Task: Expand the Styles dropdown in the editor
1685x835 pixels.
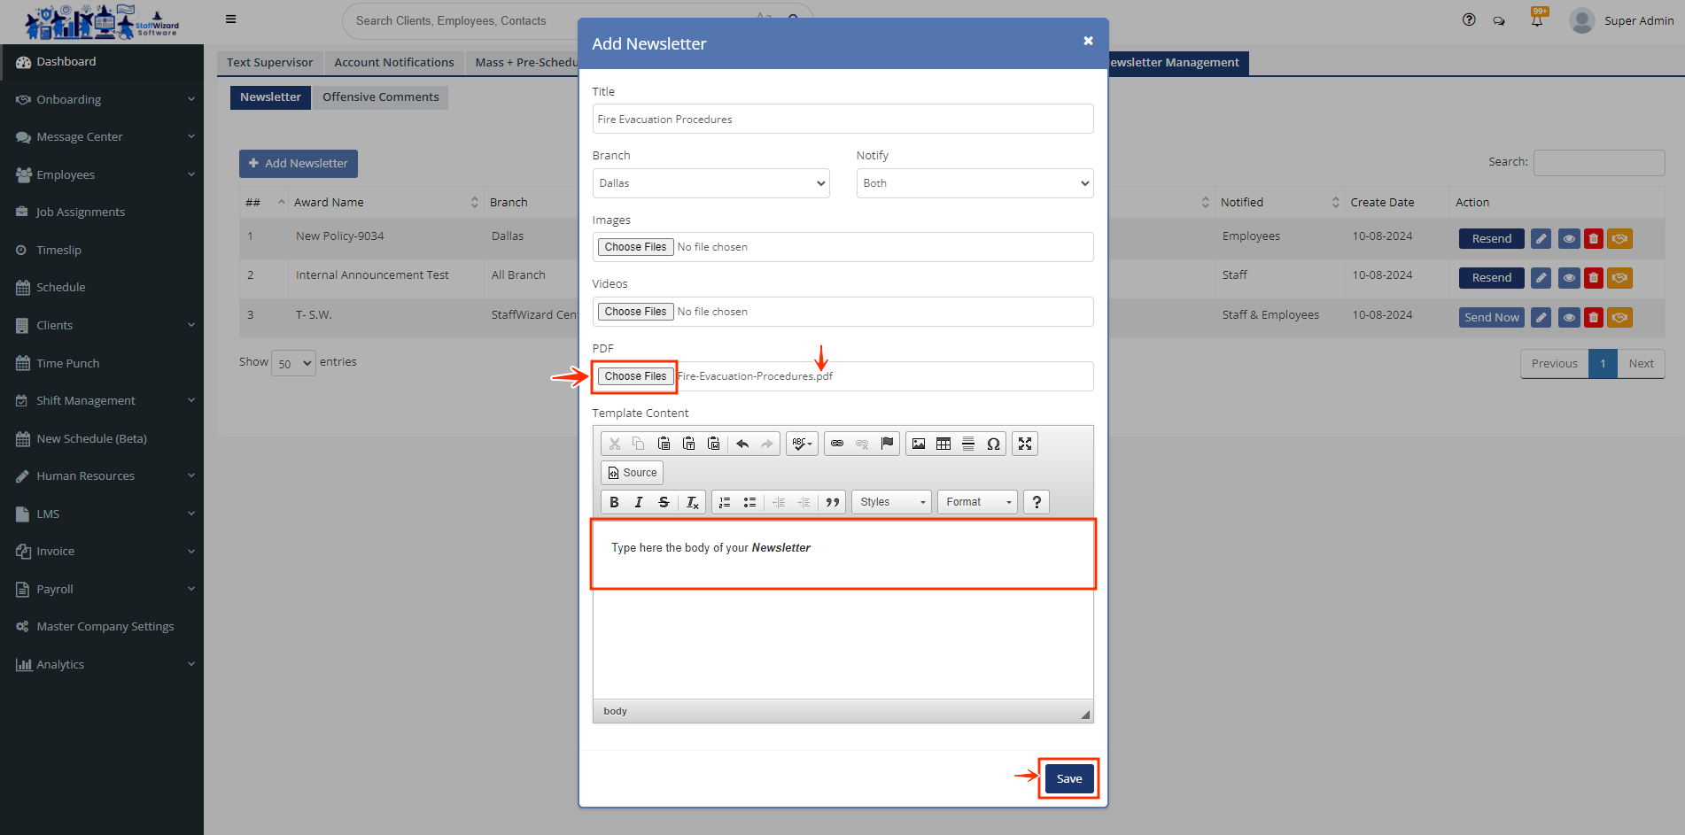Action: coord(892,502)
